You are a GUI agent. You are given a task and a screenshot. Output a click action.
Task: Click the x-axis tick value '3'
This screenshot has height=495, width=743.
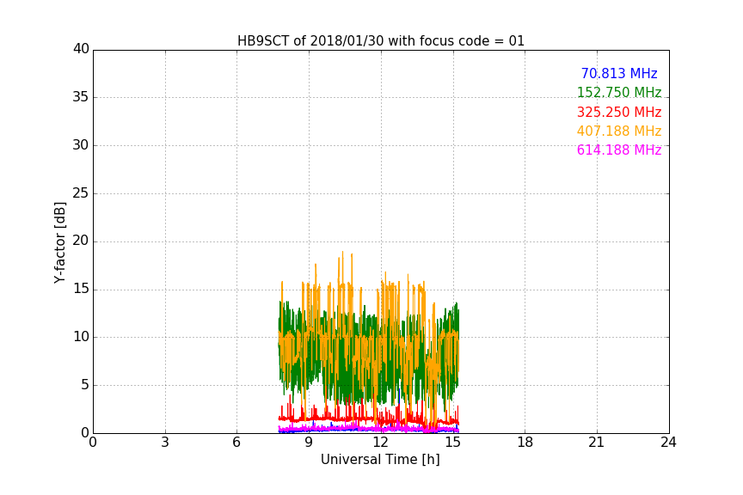(165, 443)
